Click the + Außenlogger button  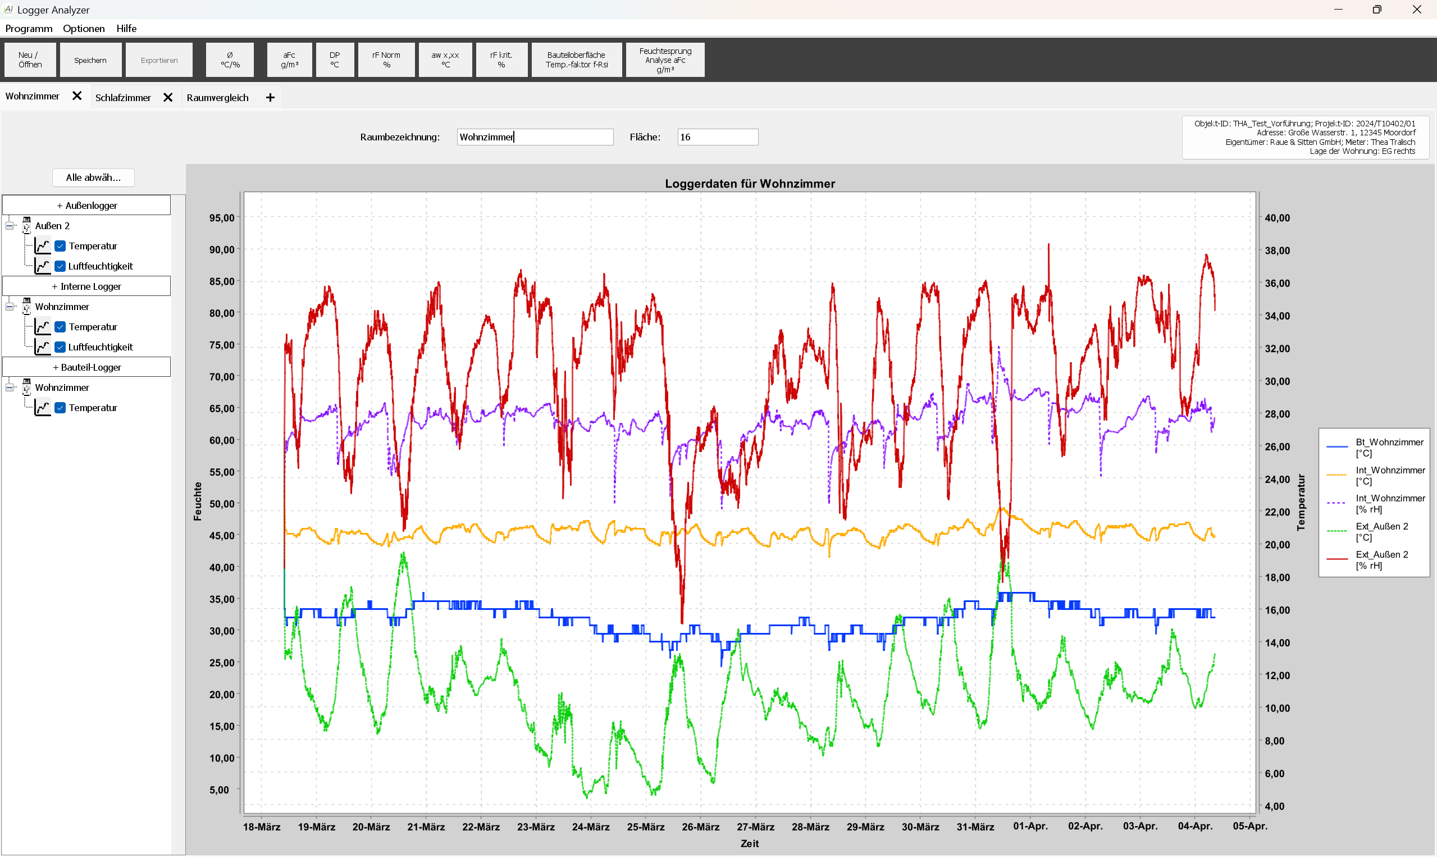[x=86, y=206]
